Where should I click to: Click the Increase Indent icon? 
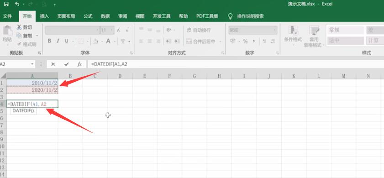point(177,41)
